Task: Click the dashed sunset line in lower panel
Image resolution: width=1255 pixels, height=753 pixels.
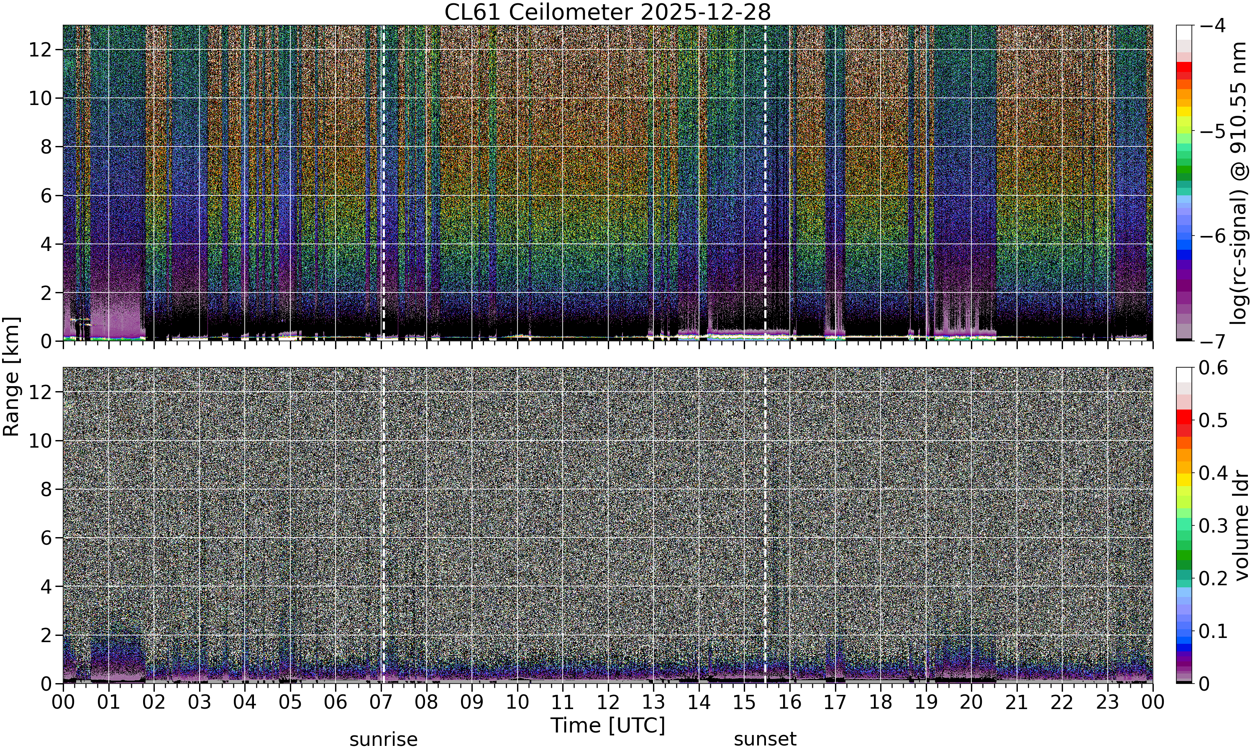Action: click(765, 525)
